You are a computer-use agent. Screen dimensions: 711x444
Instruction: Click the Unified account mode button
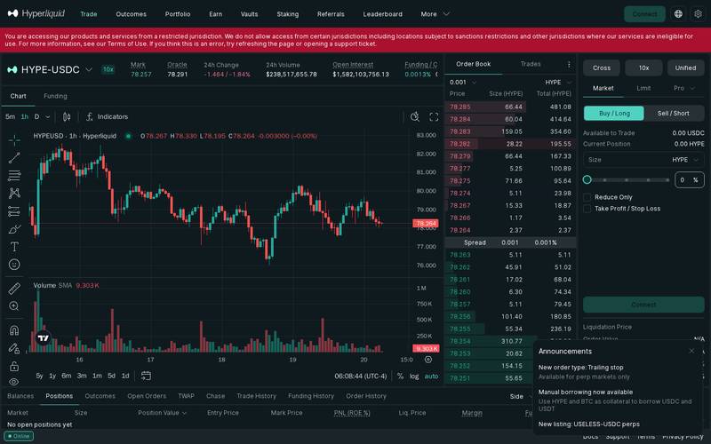pyautogui.click(x=685, y=68)
